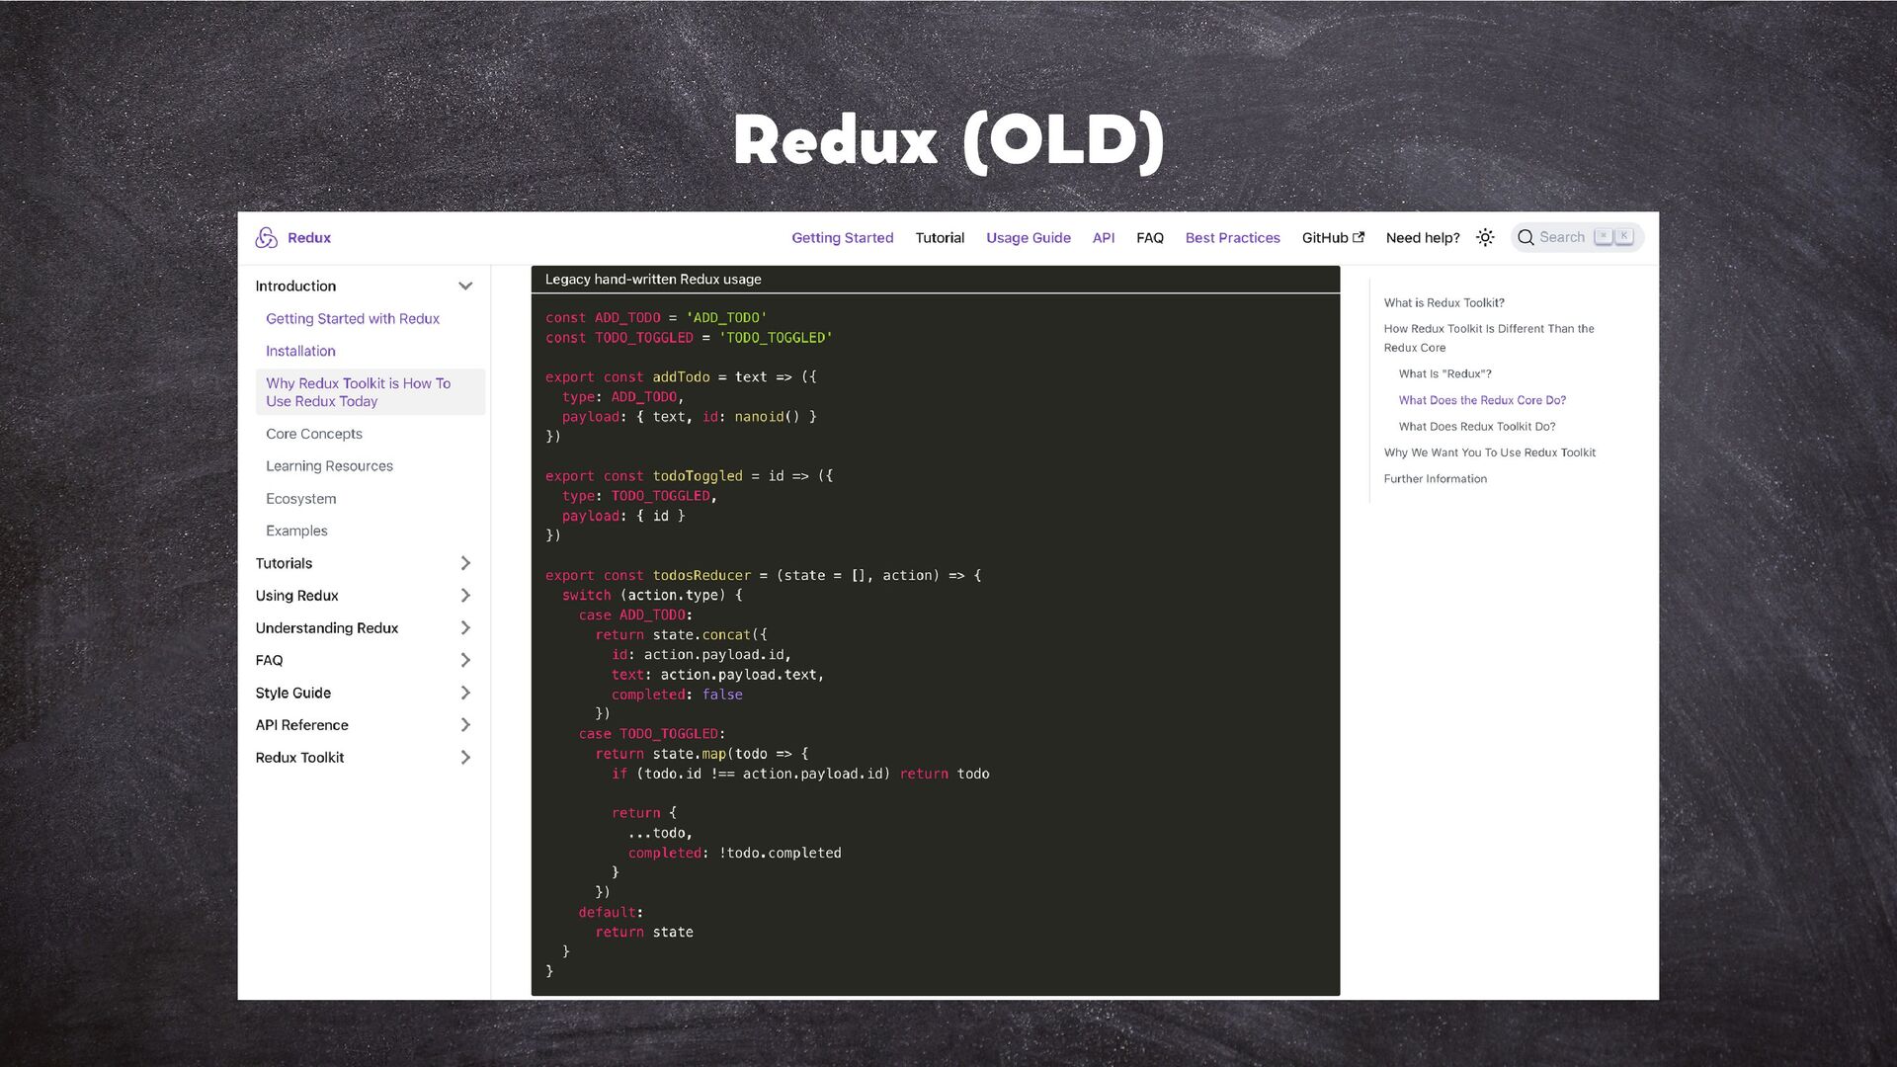The width and height of the screenshot is (1897, 1067).
Task: Select Style Guide sidebar category
Action: click(x=293, y=693)
